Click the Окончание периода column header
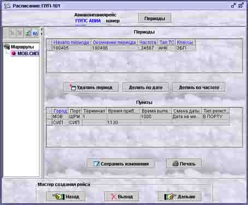Image resolution: width=248 pixels, height=205 pixels. pos(114,42)
